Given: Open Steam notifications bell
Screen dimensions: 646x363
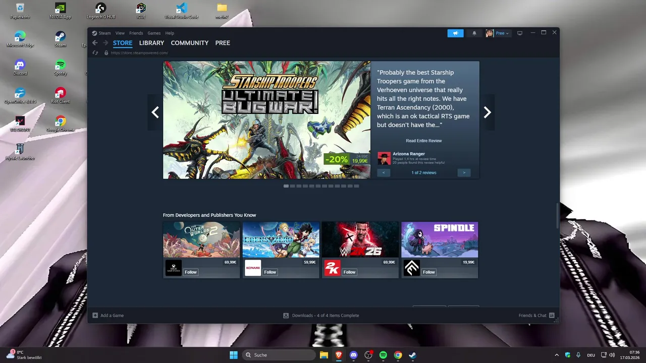Looking at the screenshot, I should pos(474,33).
